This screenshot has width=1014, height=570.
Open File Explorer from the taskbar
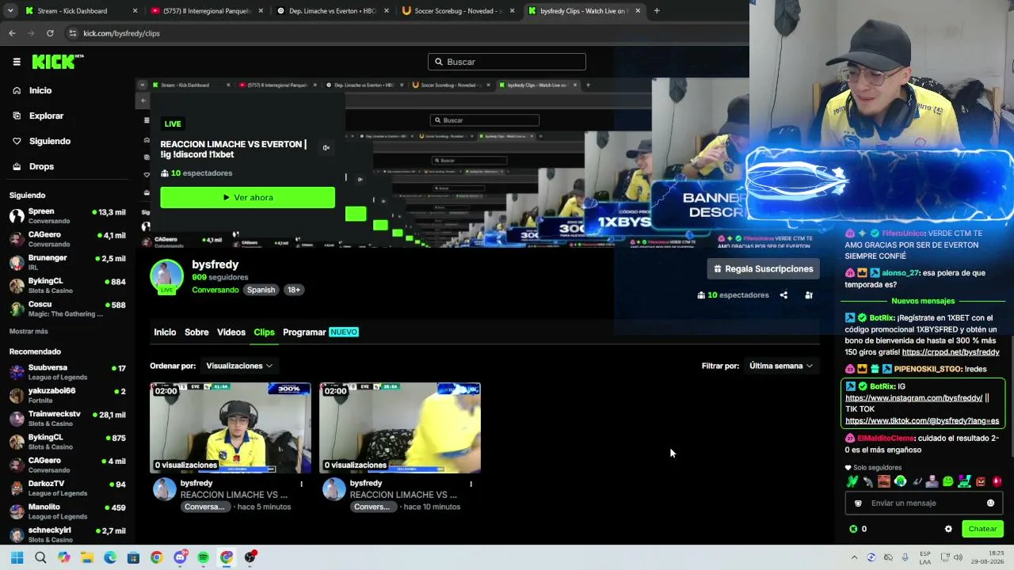87,557
